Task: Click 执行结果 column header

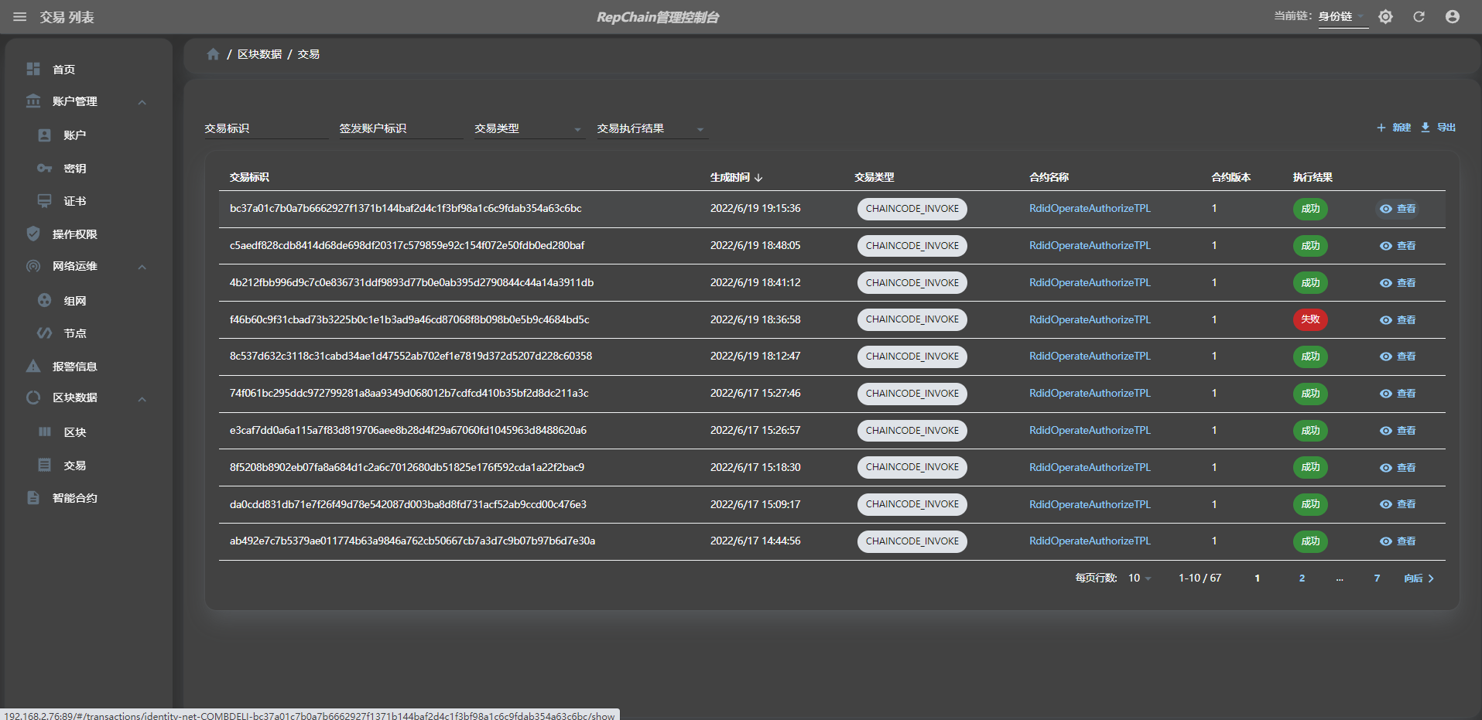Action: tap(1313, 178)
